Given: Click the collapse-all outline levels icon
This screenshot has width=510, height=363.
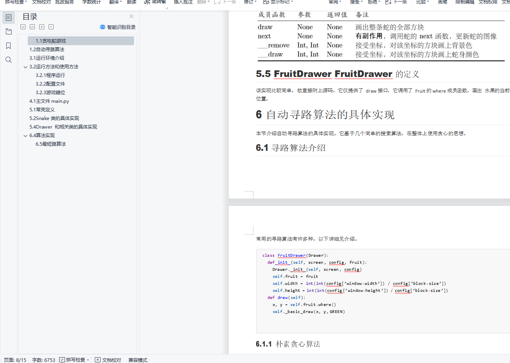Looking at the screenshot, I should [x=33, y=27].
